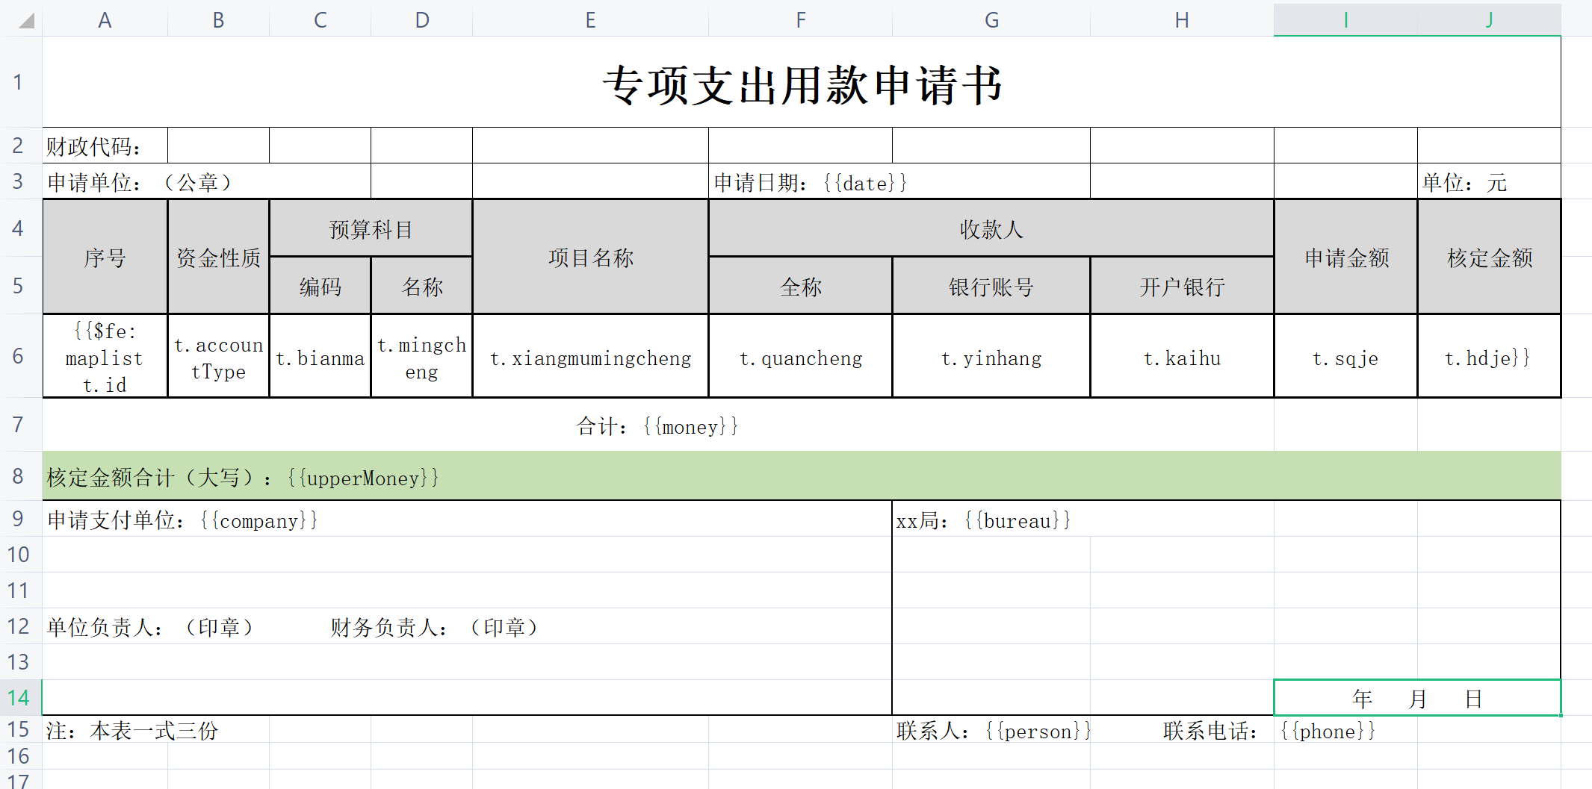Click the t.yinhang bank account template cell
Screen dimensions: 1592x789
coord(991,357)
